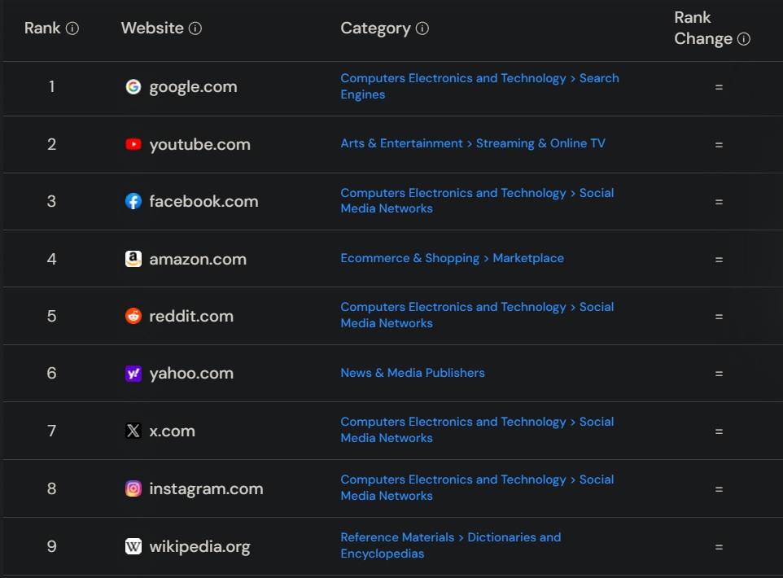Open reddit.com's Social Media Networks category
This screenshot has height=578, width=783.
478,315
